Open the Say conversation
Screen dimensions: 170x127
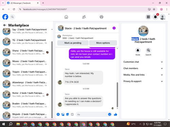(26, 31)
